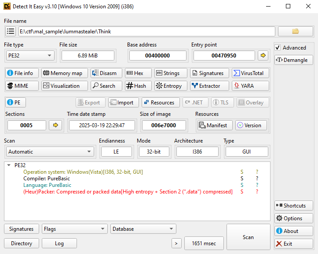
Task: Open the Strings viewer
Action: pos(171,73)
